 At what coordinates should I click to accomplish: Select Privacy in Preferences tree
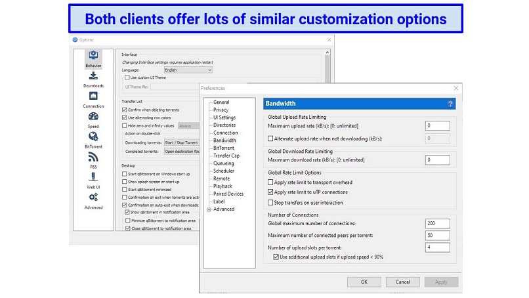pyautogui.click(x=221, y=110)
